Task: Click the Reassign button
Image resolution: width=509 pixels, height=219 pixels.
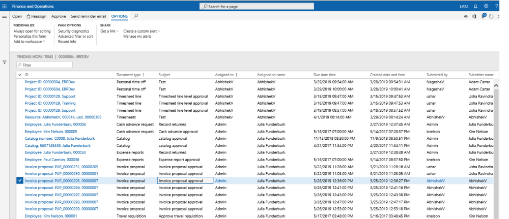Action: (37, 16)
